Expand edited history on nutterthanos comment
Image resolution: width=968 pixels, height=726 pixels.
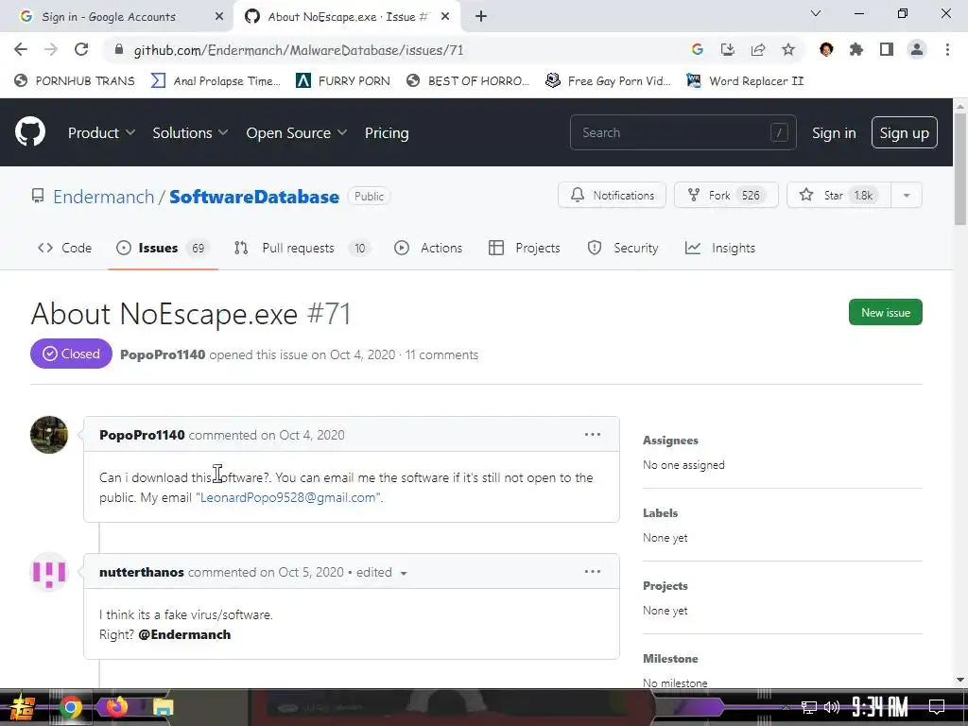click(404, 573)
